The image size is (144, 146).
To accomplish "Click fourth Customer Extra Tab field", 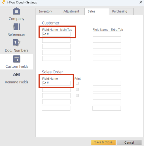I will click(107, 52).
